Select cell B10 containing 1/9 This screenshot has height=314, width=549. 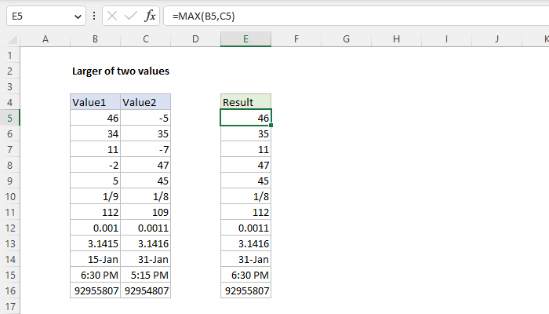pos(95,196)
